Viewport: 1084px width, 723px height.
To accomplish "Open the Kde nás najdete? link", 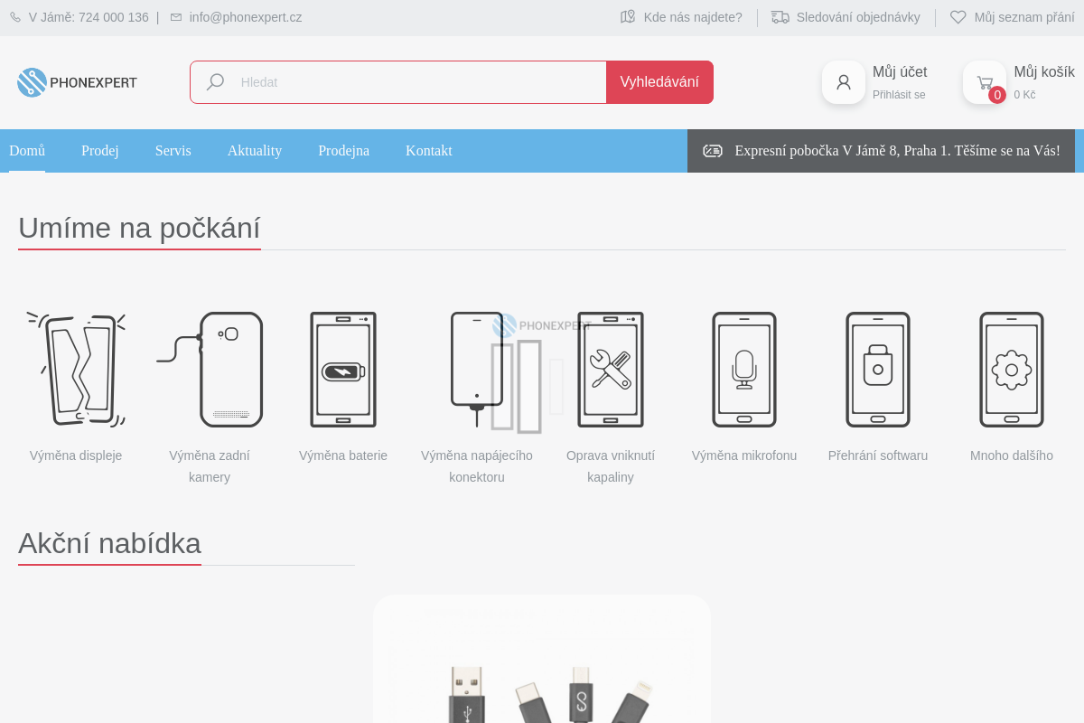I will (x=681, y=17).
